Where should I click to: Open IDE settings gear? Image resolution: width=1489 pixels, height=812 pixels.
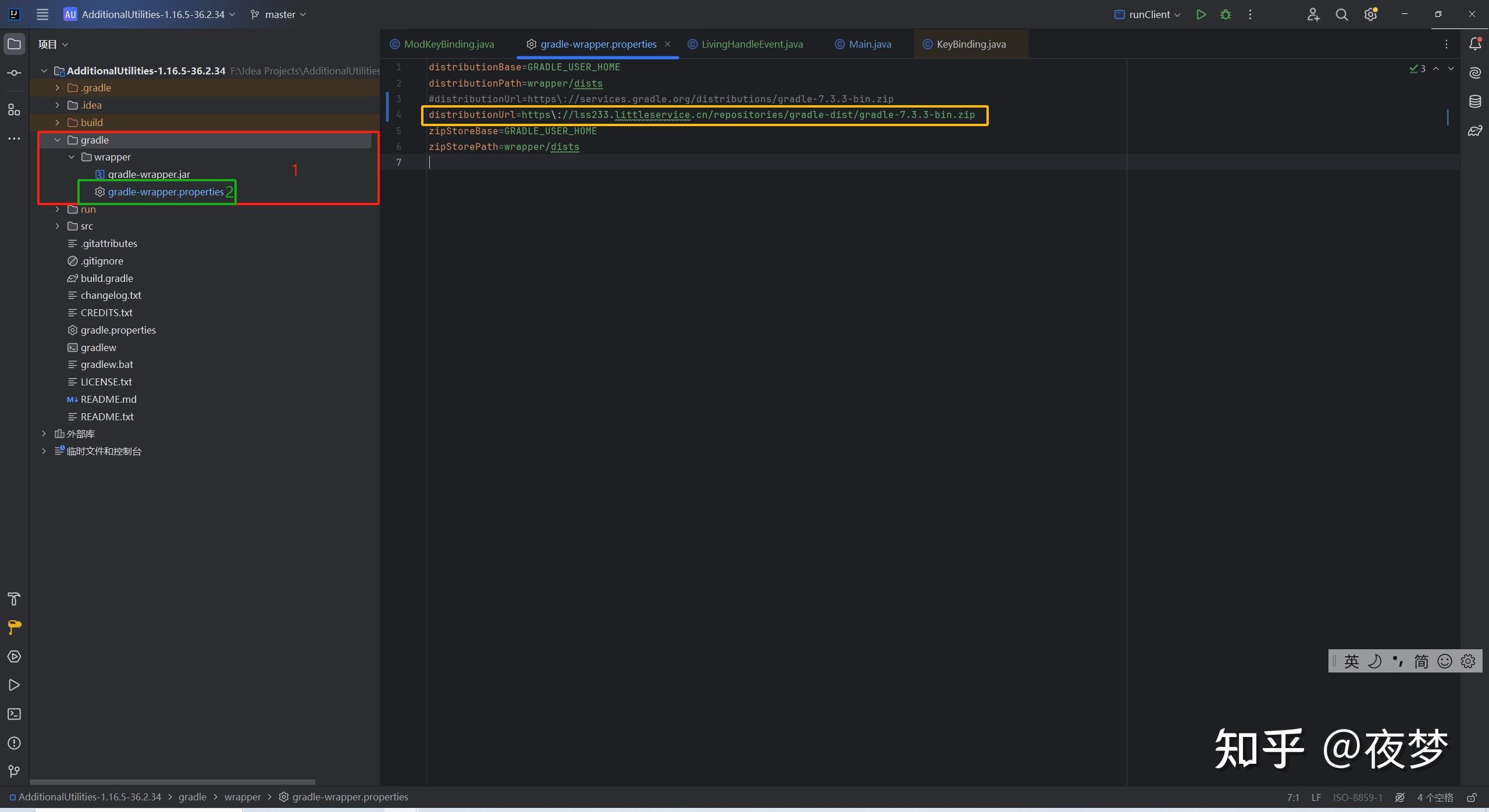1371,15
